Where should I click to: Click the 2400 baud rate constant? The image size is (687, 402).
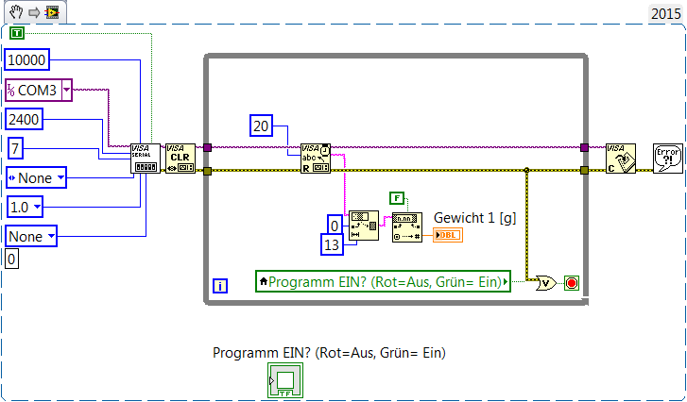[x=24, y=119]
